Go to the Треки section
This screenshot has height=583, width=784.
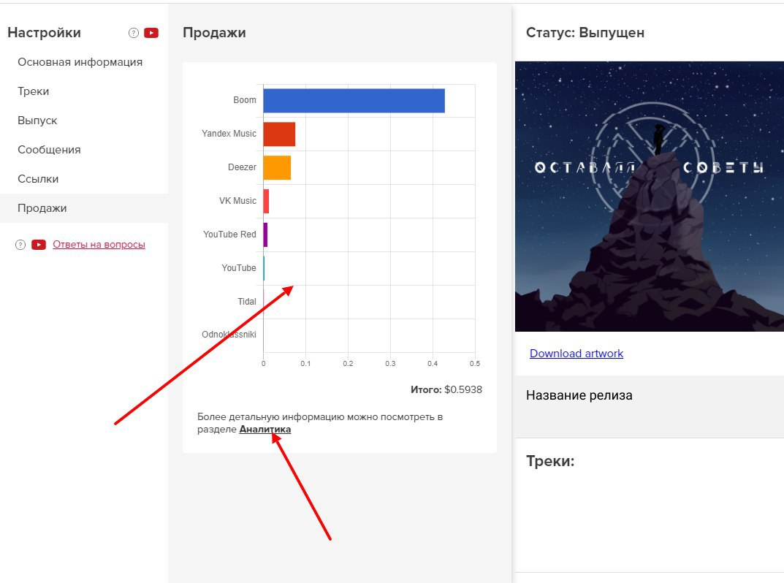pos(34,91)
